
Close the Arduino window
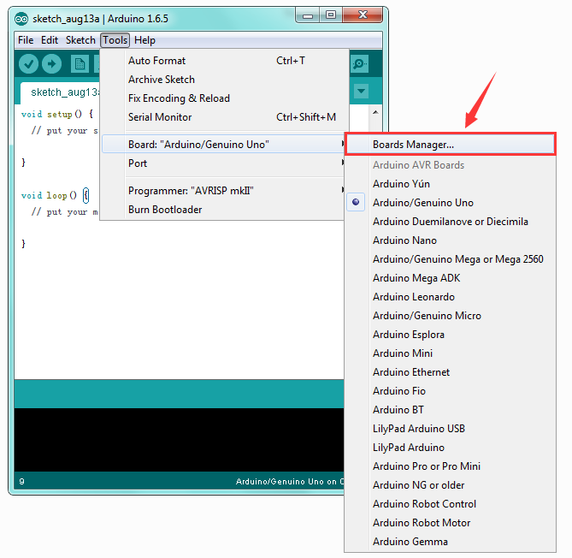click(363, 15)
